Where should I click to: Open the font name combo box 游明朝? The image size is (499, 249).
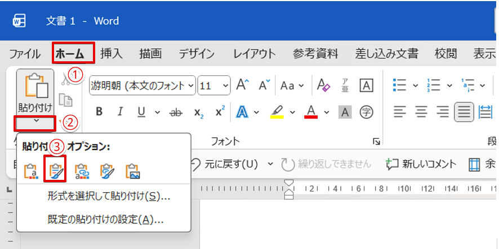[142, 85]
